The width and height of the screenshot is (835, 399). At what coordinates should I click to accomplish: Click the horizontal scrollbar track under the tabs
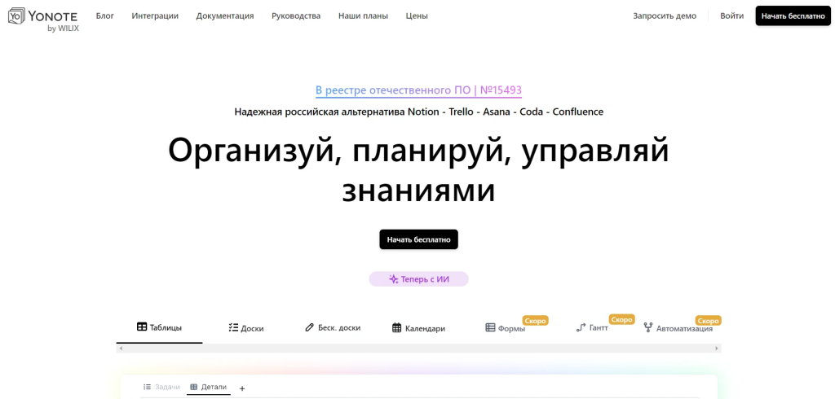click(x=418, y=349)
